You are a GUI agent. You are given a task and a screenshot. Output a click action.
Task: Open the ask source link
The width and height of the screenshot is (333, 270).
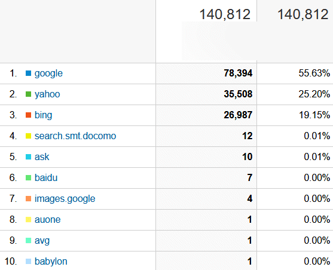tap(42, 157)
